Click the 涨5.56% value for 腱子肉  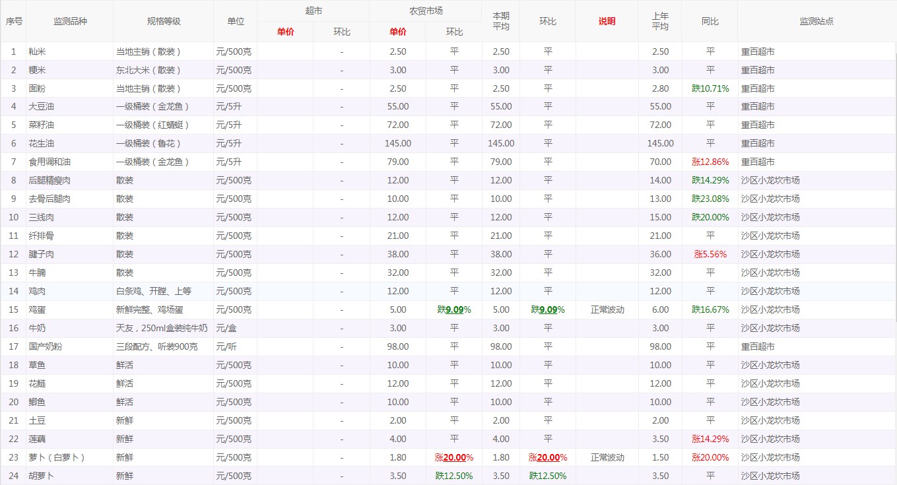coord(710,254)
